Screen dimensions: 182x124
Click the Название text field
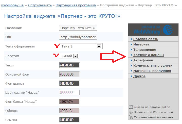point(78,28)
